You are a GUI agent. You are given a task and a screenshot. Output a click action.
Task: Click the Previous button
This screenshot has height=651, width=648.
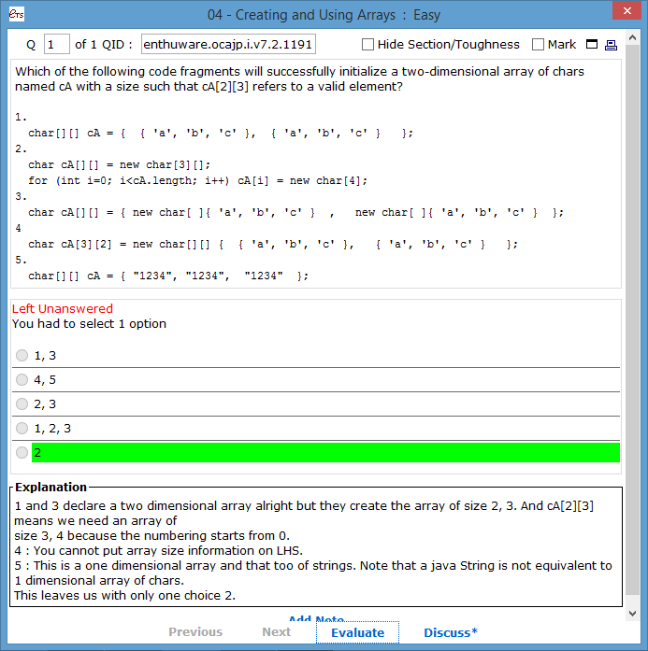coord(195,632)
